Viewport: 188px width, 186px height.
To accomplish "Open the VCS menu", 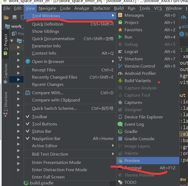I will point(158,8).
